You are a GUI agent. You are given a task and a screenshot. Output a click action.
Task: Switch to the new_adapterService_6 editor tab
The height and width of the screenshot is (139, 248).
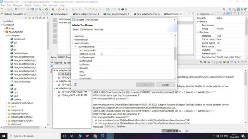(x=146, y=14)
